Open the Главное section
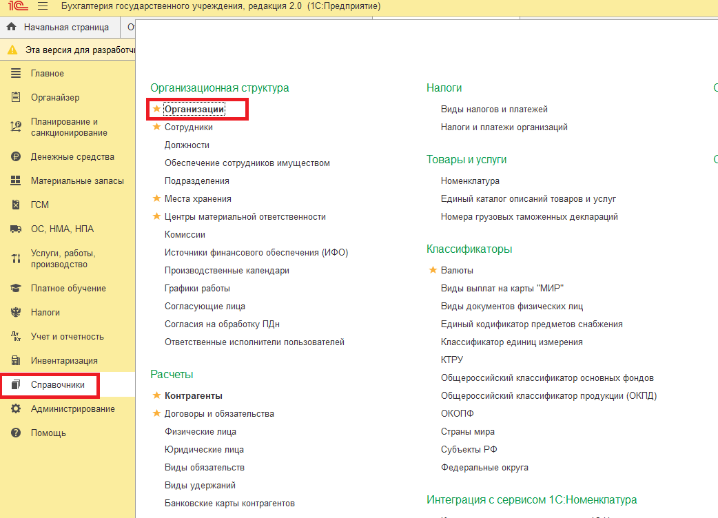 (47, 73)
